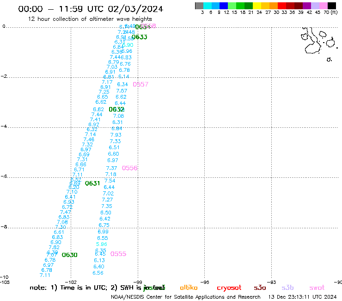Click the wave height value 6.60

[x=113, y=154]
